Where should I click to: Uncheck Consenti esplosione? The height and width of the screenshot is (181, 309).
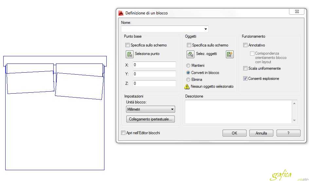coord(245,79)
